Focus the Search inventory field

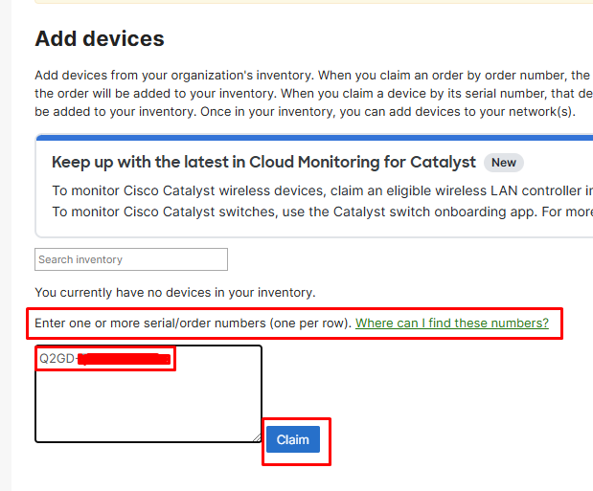(131, 259)
